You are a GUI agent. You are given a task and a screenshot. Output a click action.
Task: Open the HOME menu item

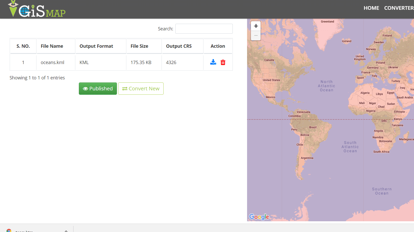371,8
